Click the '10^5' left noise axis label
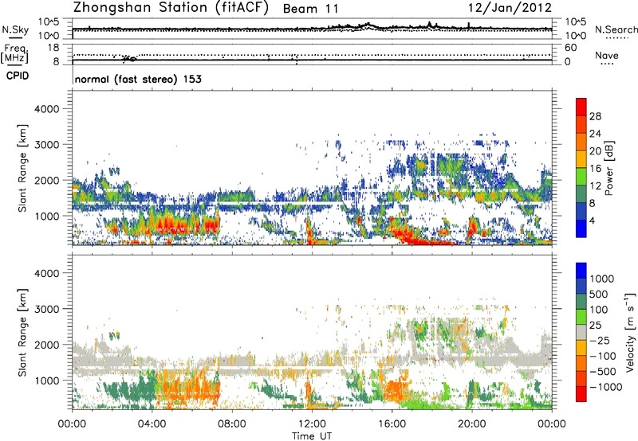 49,21
